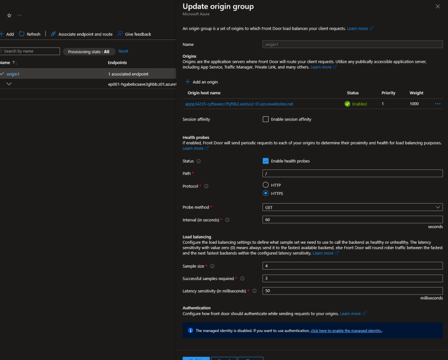Click the info icon next to Sample size
Screen dimensions: 448x360
click(x=213, y=266)
